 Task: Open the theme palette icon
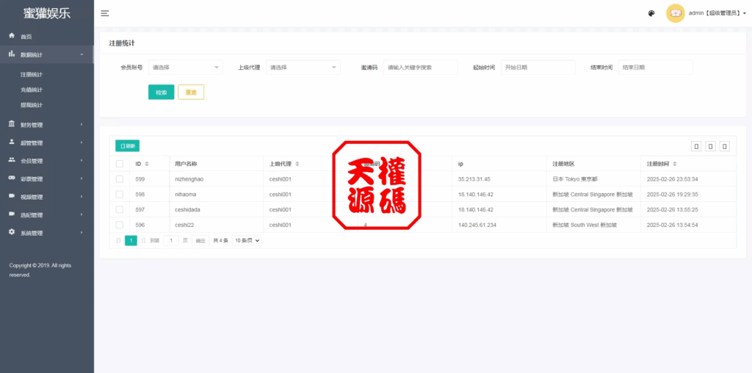pos(651,13)
